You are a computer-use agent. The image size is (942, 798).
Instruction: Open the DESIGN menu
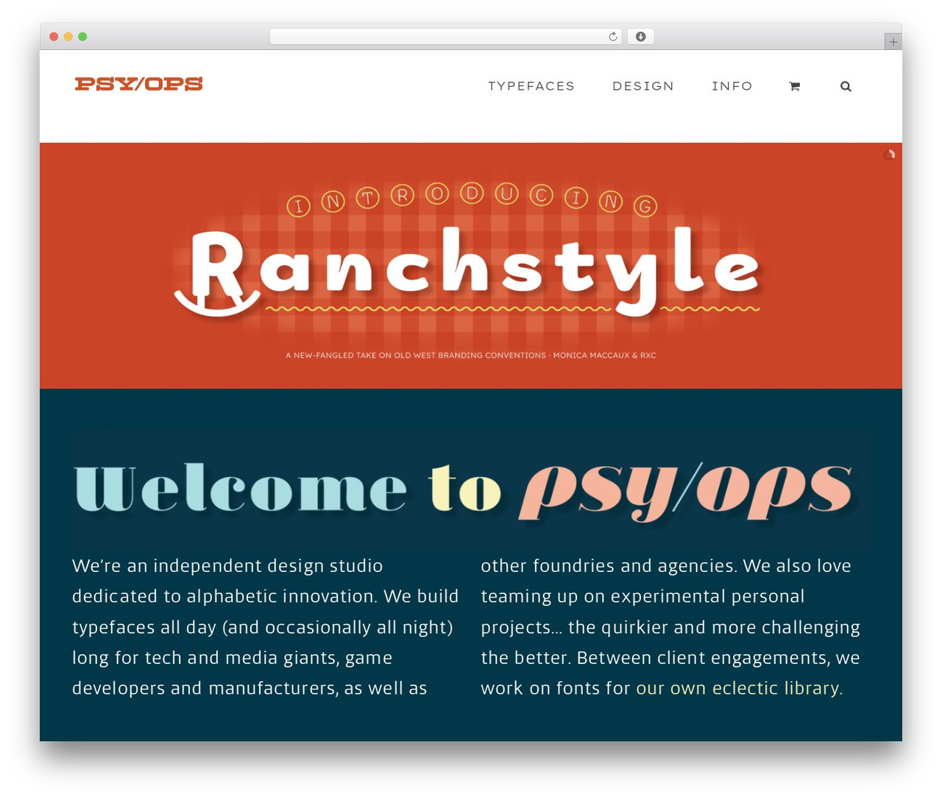[642, 86]
